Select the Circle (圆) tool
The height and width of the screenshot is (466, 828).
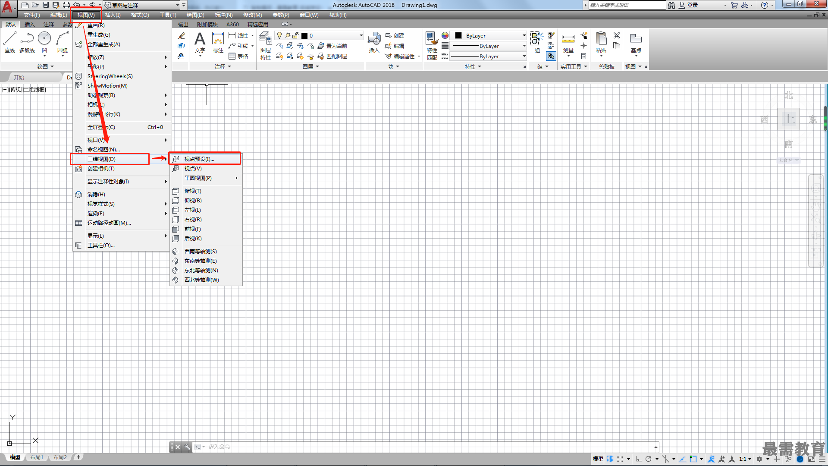[x=44, y=42]
